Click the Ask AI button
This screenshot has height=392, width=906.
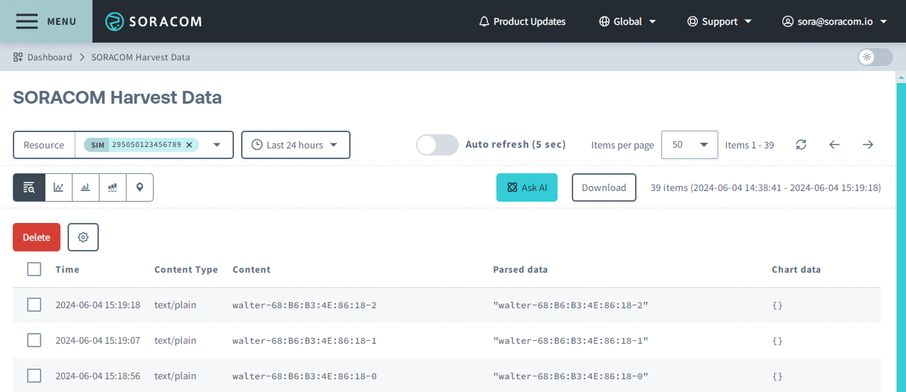527,187
